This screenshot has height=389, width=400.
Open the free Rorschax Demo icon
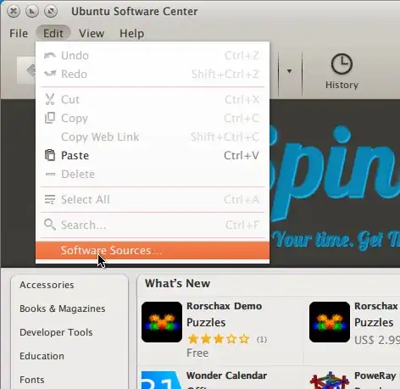162,322
